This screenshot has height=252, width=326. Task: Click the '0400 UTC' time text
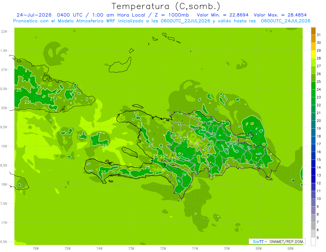70,15
